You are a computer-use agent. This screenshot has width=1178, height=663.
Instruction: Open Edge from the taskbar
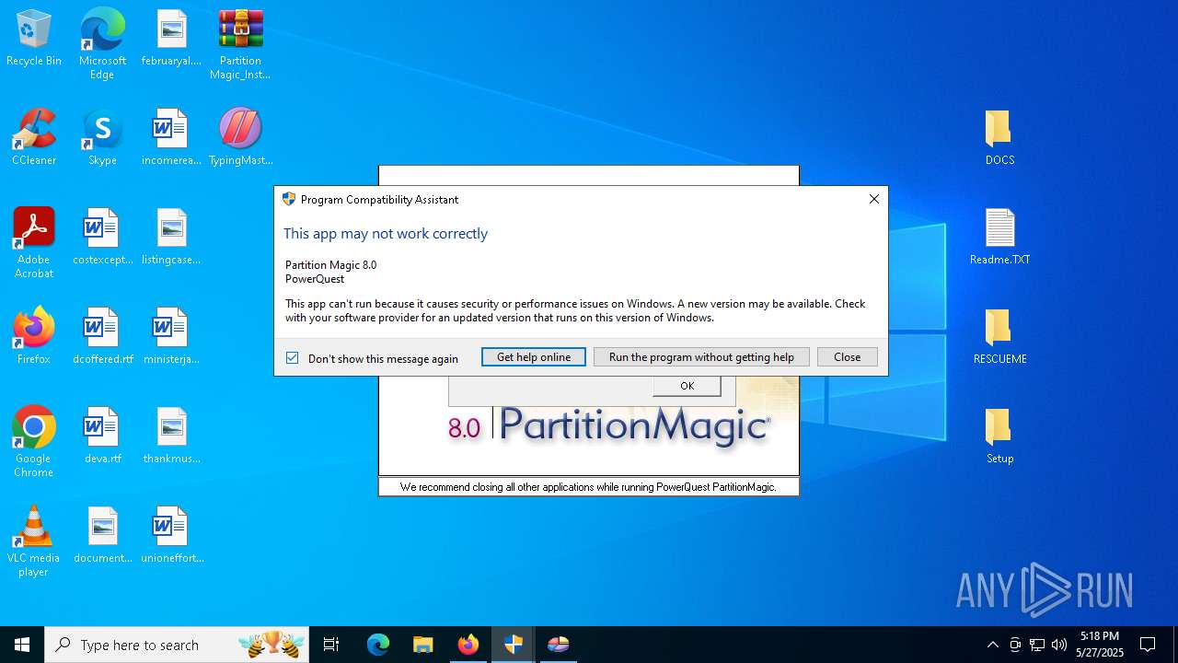[378, 645]
